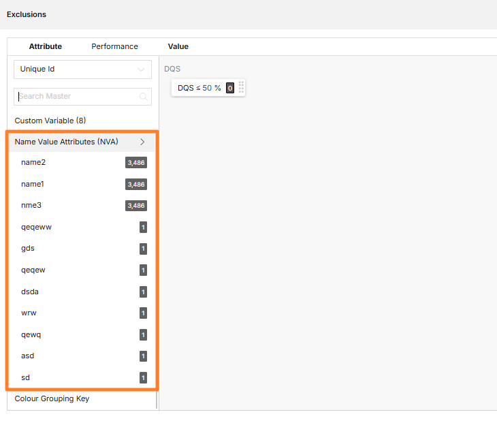497x423 pixels.
Task: Select the wrw attribute item
Action: [28, 313]
